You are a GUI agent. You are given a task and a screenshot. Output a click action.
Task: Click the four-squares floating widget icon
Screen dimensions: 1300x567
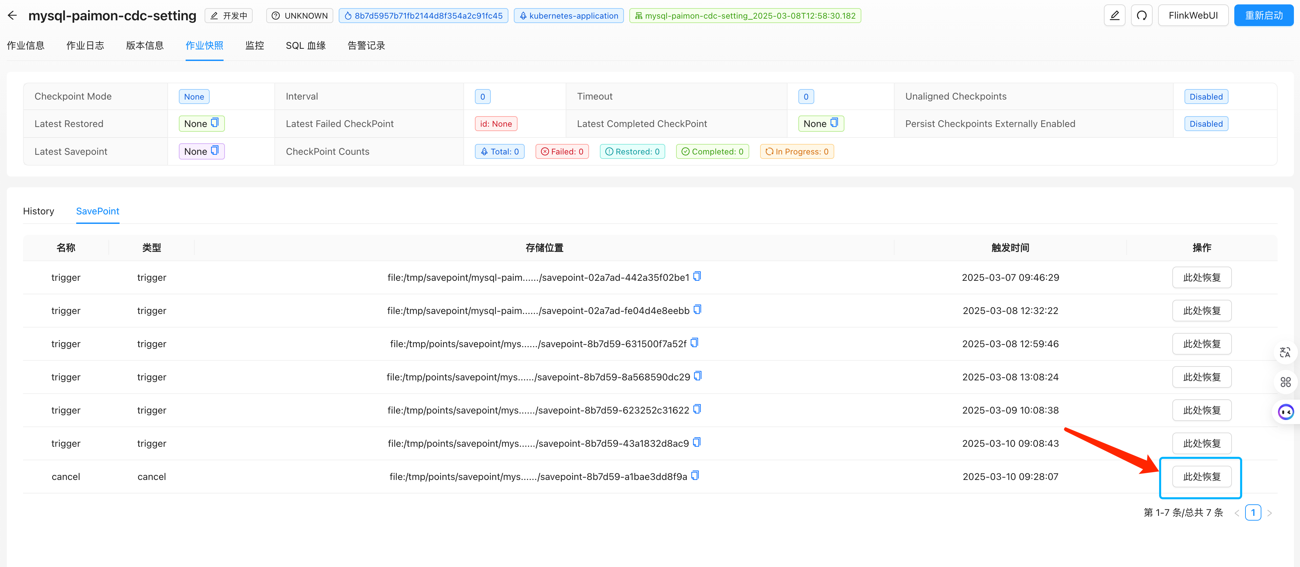pos(1285,382)
